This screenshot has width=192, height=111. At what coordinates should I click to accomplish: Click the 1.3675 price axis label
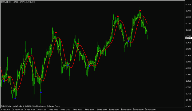coord(188,43)
